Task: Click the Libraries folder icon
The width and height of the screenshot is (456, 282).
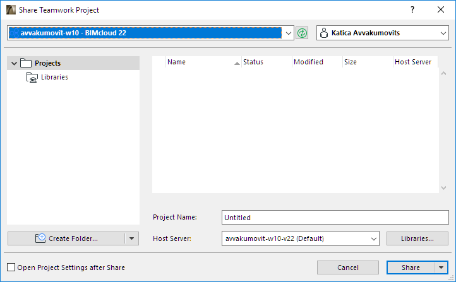Action: point(32,77)
